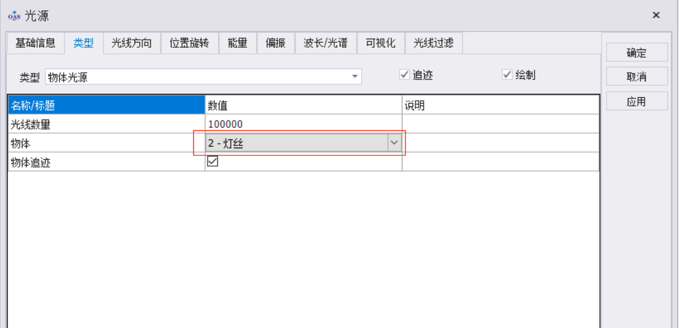Select the 位置旋转 tab
The width and height of the screenshot is (679, 328).
tap(189, 43)
